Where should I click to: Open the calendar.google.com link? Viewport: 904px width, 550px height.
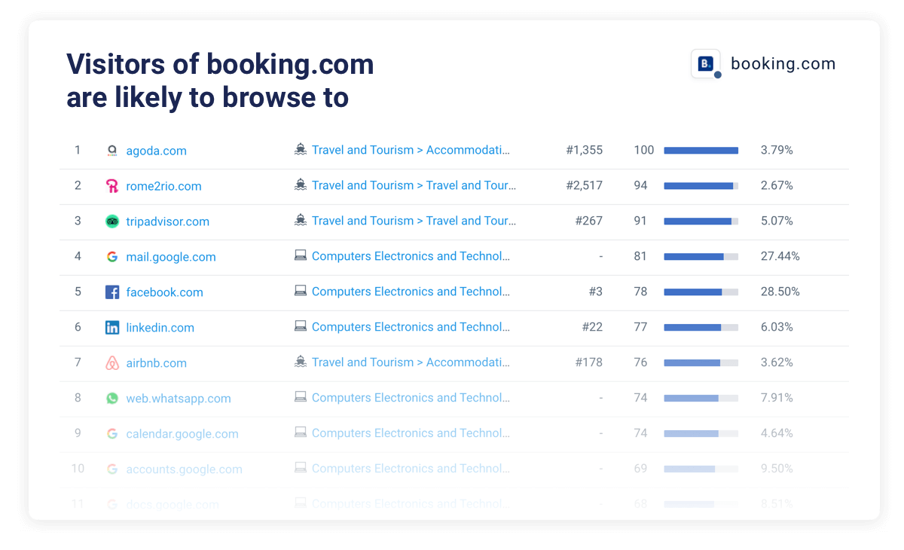[182, 434]
